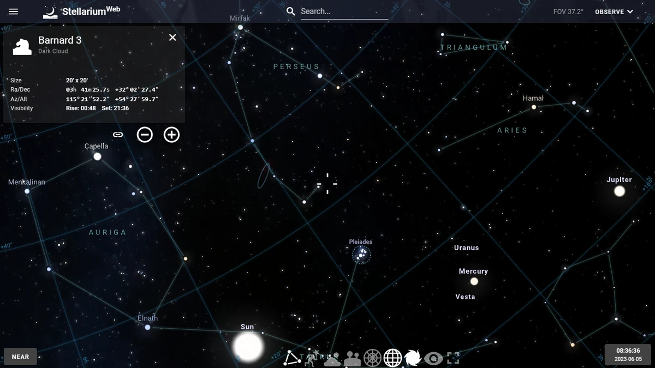
Task: Open the OBSERVE dropdown
Action: [x=612, y=11]
